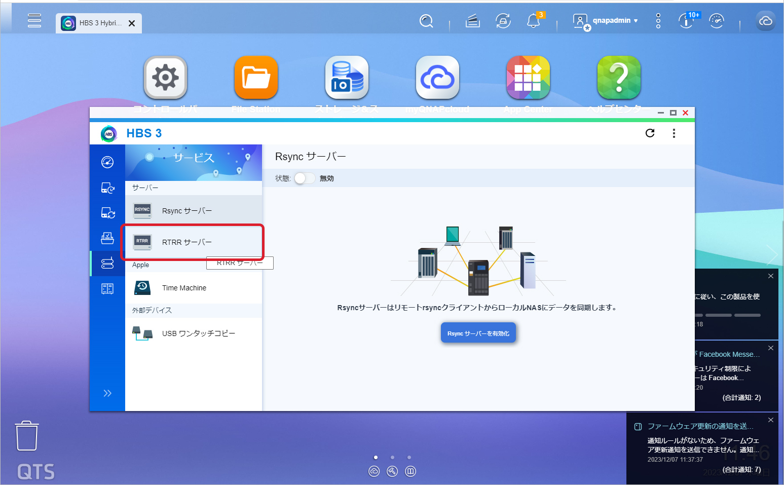Toggle the Rsync server status switch

point(305,178)
